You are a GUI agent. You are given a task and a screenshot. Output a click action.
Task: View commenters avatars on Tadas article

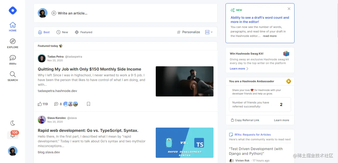coord(70,104)
